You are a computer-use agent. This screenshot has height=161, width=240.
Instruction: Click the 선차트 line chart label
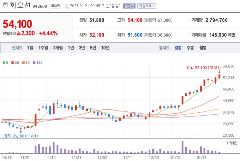17,48
